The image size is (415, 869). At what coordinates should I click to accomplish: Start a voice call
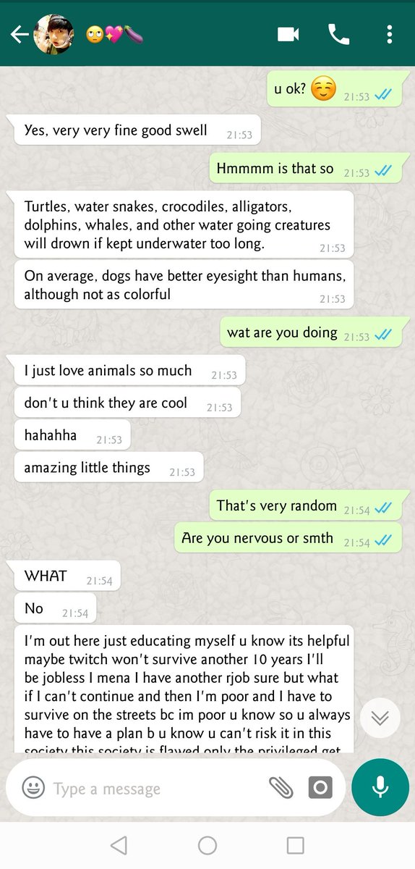338,34
